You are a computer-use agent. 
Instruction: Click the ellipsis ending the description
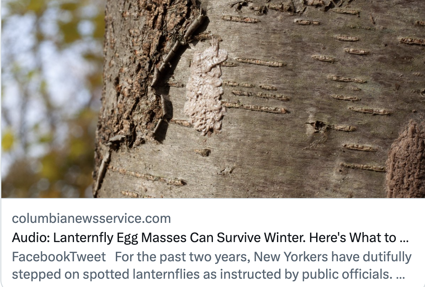[401, 276]
